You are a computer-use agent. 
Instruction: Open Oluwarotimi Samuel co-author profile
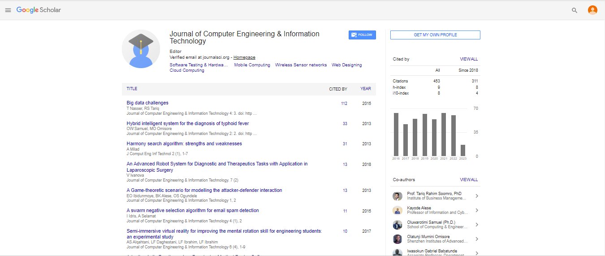431,222
